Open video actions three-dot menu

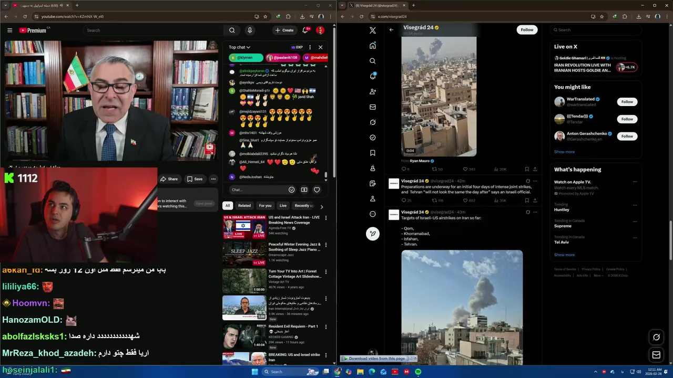[x=213, y=179]
